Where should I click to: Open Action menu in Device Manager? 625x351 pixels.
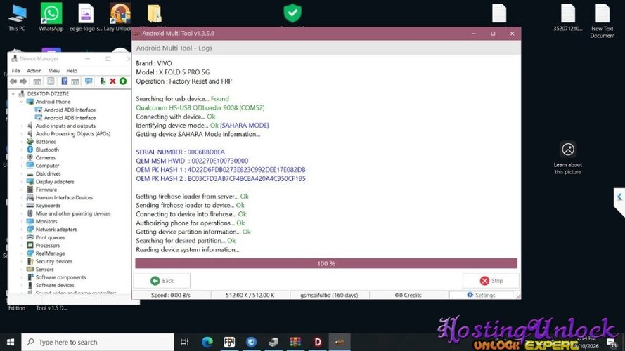pyautogui.click(x=34, y=70)
